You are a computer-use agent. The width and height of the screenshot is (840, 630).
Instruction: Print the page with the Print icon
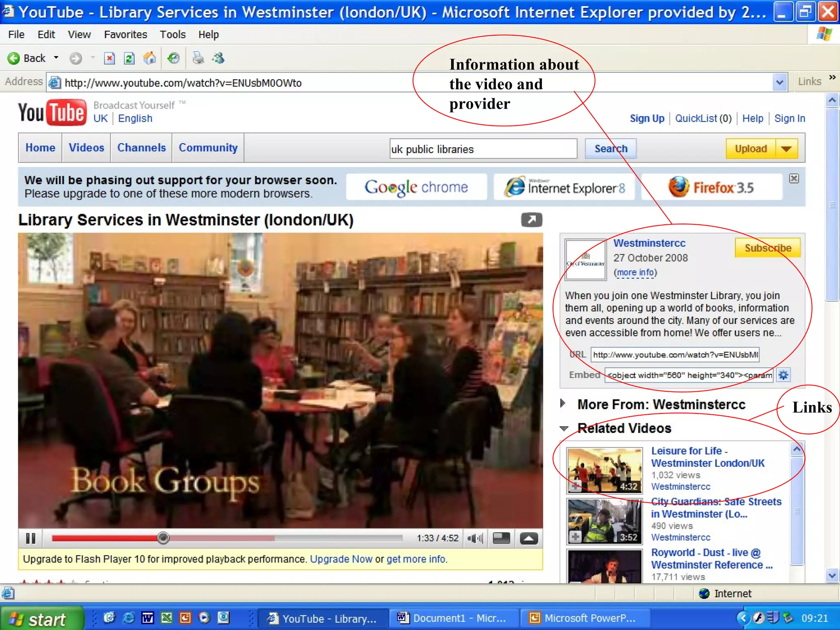[x=198, y=58]
